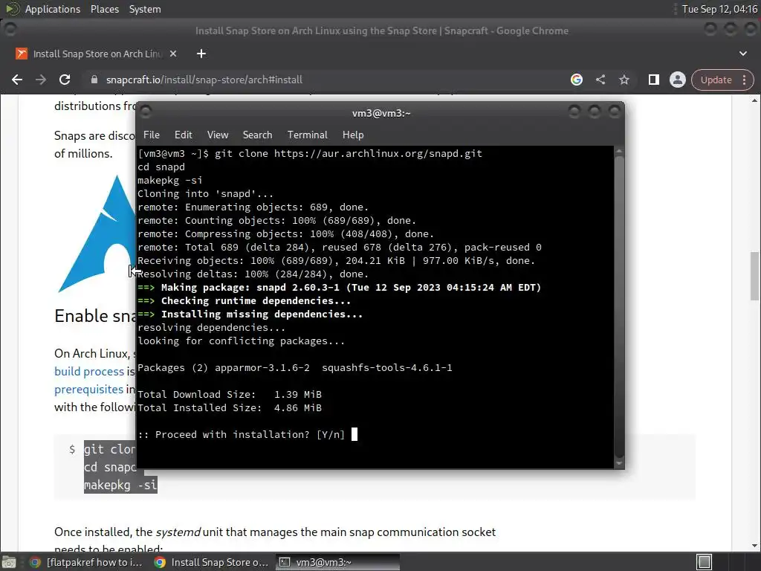Click the 'Cloning into snapd' terminal line
This screenshot has width=761, height=571.
tap(205, 194)
